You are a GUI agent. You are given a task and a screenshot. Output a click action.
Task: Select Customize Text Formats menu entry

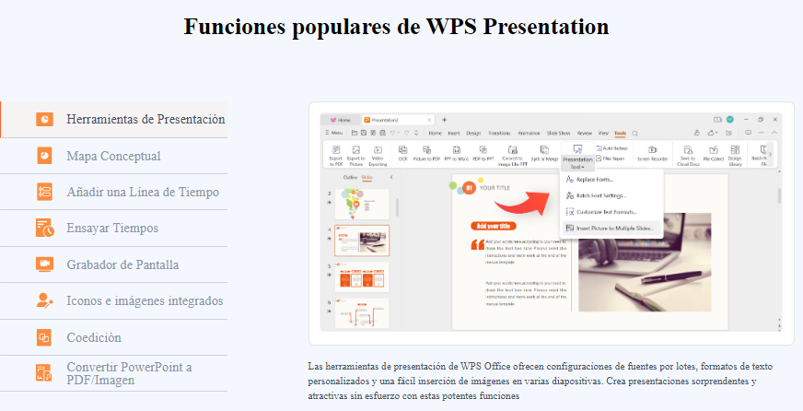(612, 212)
